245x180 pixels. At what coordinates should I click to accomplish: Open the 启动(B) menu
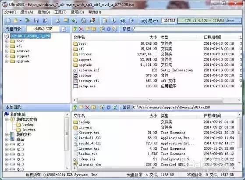pyautogui.click(x=43, y=12)
